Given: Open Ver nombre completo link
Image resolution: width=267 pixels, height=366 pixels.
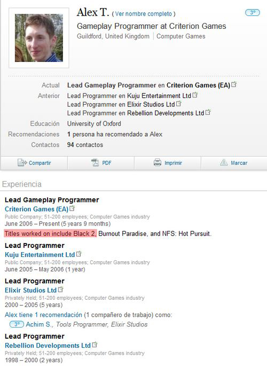Looking at the screenshot, I should 144,14.
